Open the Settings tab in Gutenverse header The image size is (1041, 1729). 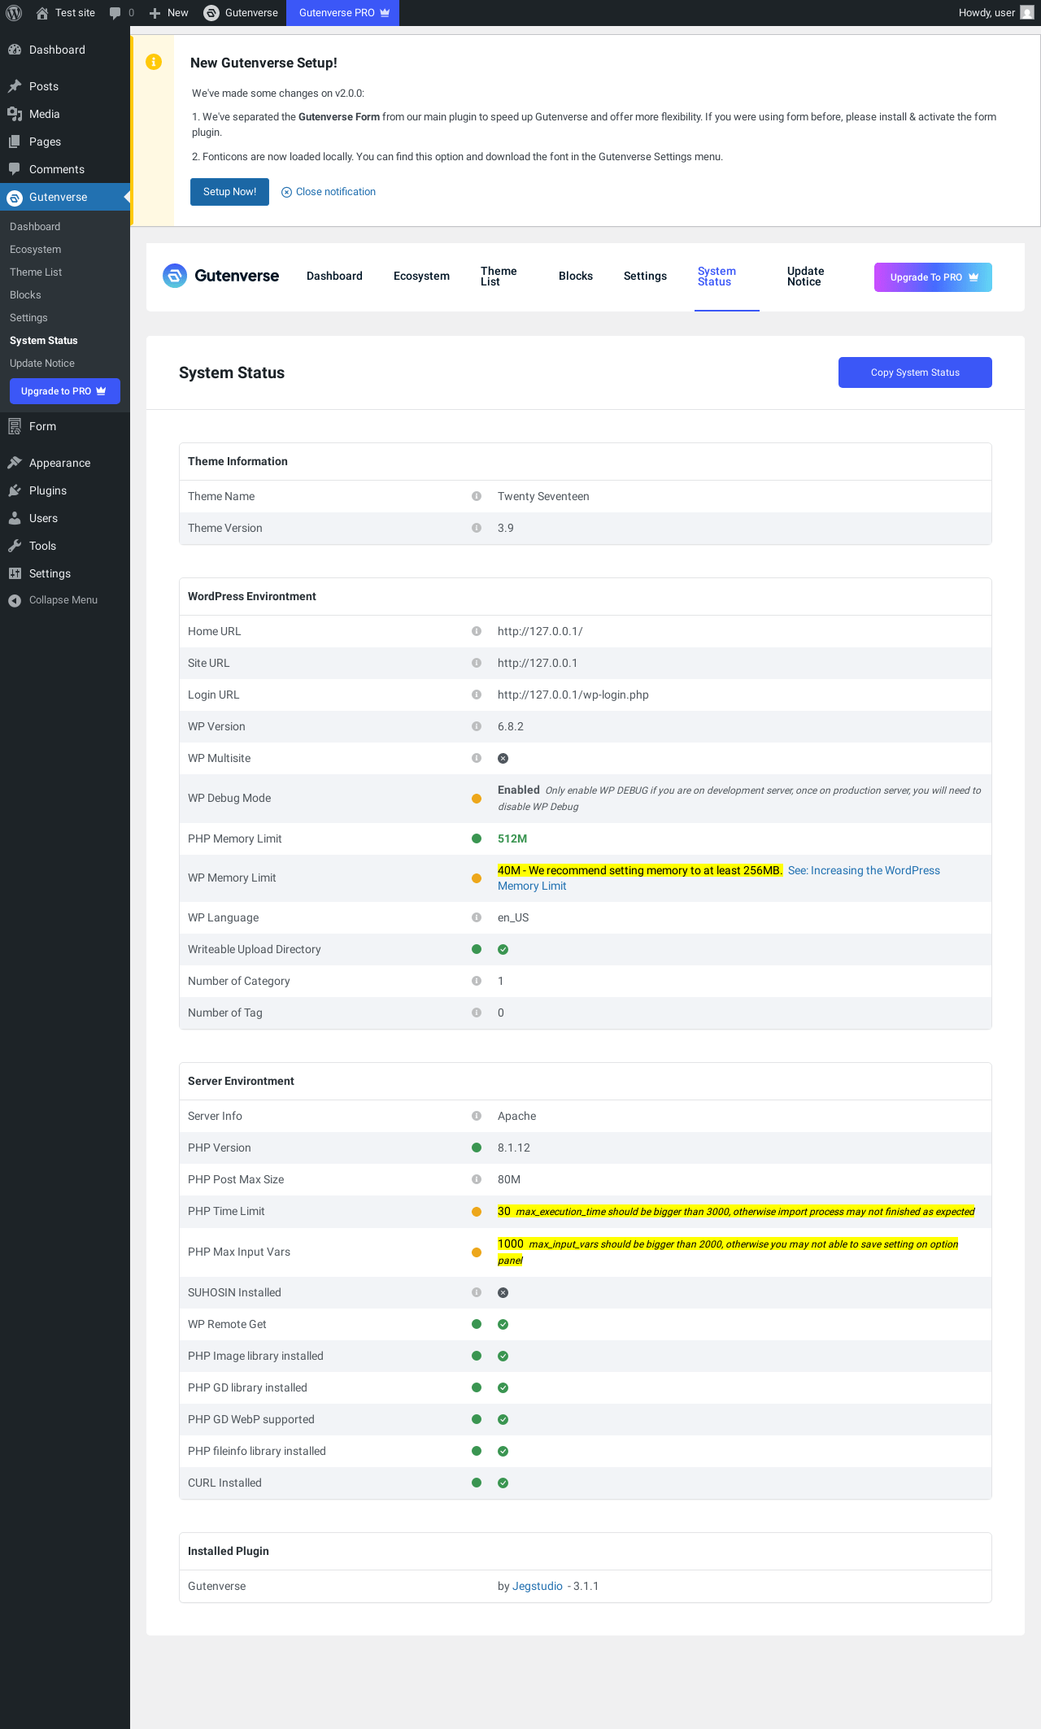coord(645,277)
